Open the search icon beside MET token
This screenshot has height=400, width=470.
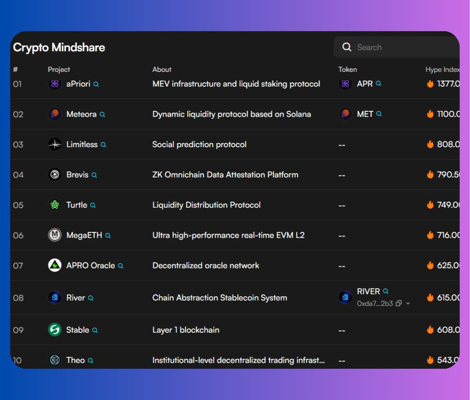(379, 114)
